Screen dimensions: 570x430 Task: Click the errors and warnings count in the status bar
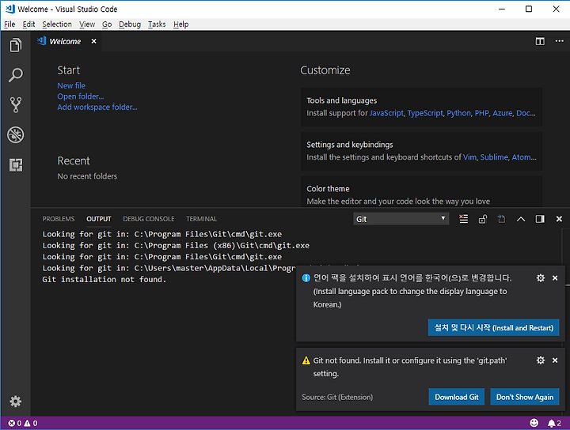click(x=23, y=423)
